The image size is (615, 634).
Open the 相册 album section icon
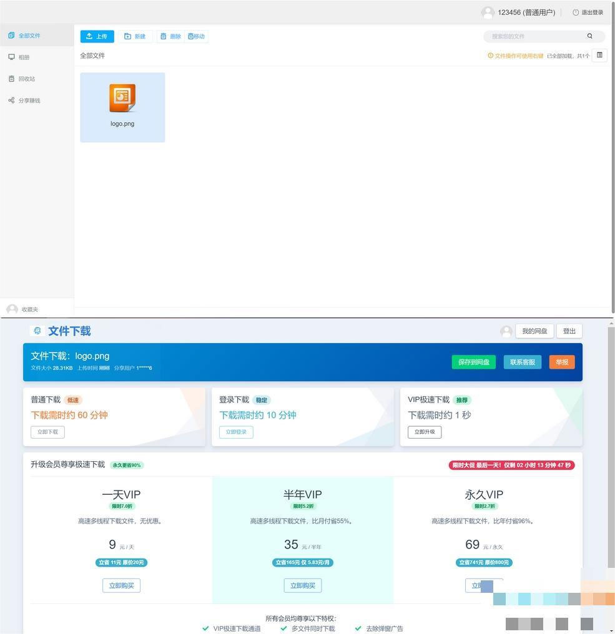click(11, 56)
